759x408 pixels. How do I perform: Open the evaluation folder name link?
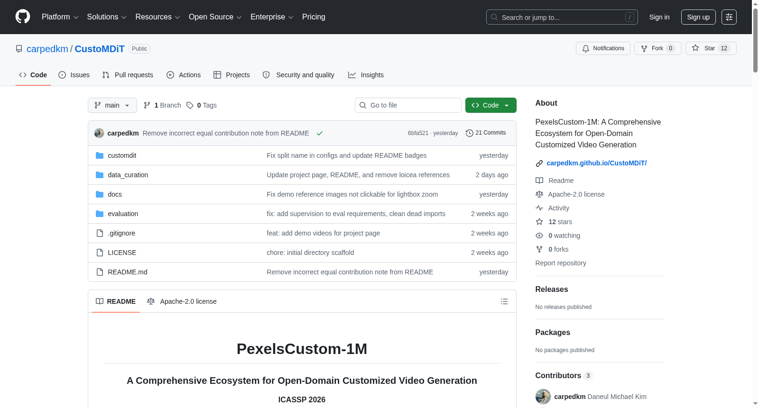(x=123, y=214)
